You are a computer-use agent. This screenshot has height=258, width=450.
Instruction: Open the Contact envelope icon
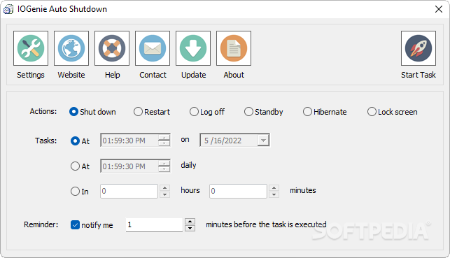pyautogui.click(x=153, y=48)
